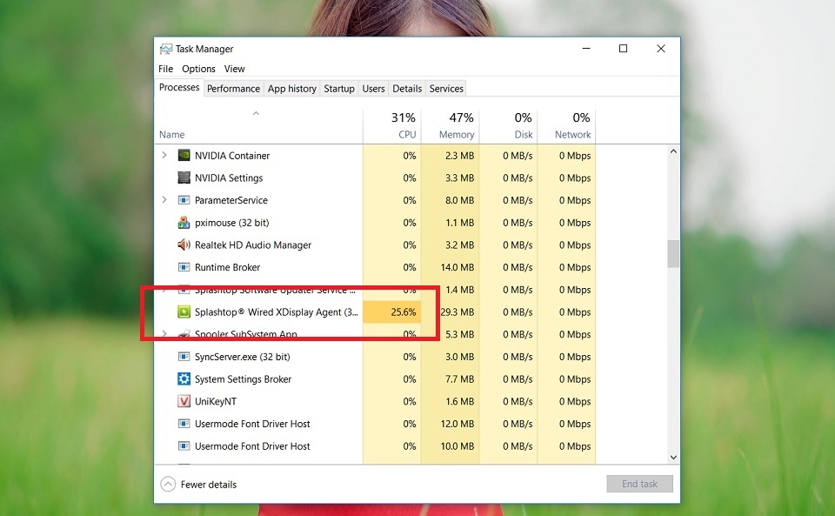Image resolution: width=835 pixels, height=516 pixels.
Task: Click the icon of the 12.0 MB Usermode Font Driver Host
Action: [x=184, y=424]
